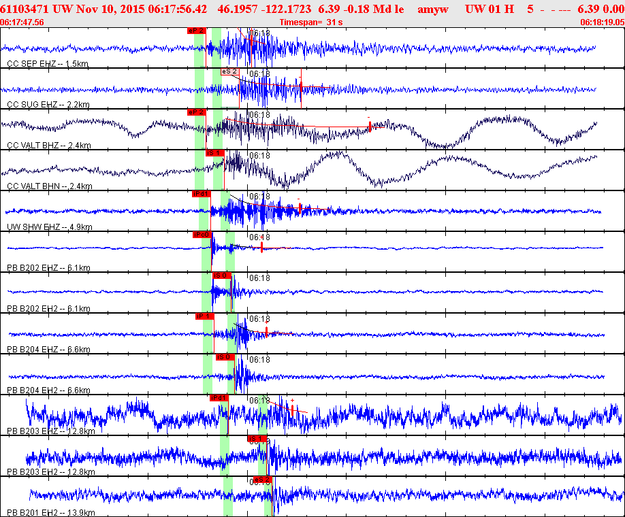Click the 'PB B204 EHZ -- 6.6km' channel label
The width and height of the screenshot is (625, 517).
48,349
